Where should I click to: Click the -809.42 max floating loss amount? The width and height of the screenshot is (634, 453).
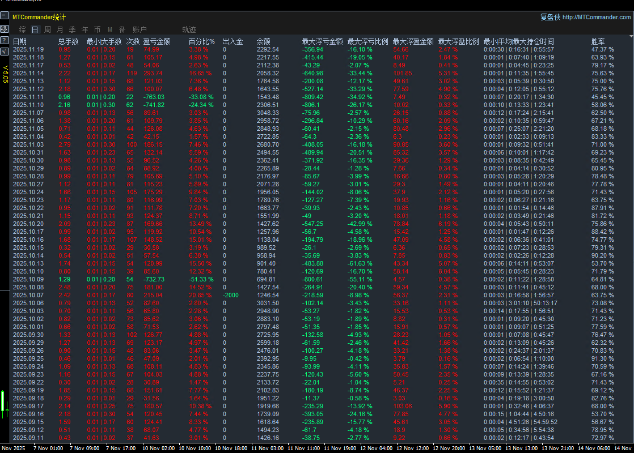point(312,97)
